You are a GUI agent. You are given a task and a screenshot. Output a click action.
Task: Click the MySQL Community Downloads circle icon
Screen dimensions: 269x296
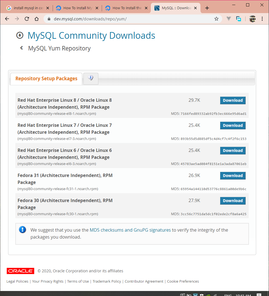20,35
